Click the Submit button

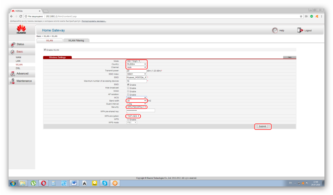(262, 126)
